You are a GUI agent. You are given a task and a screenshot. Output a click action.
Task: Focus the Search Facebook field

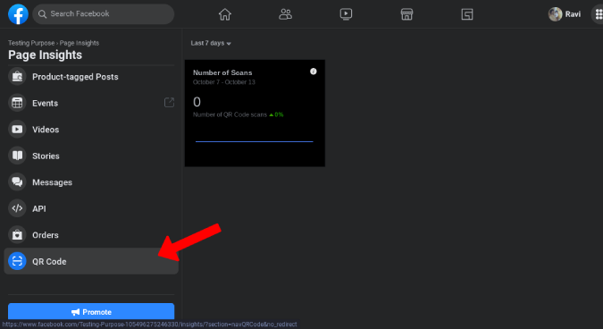(x=104, y=14)
